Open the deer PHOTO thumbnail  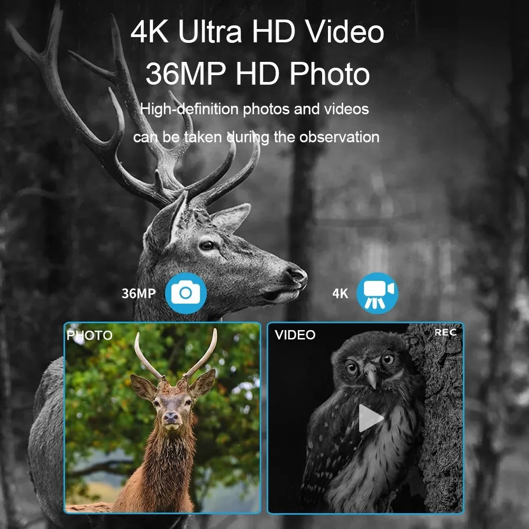pos(162,418)
